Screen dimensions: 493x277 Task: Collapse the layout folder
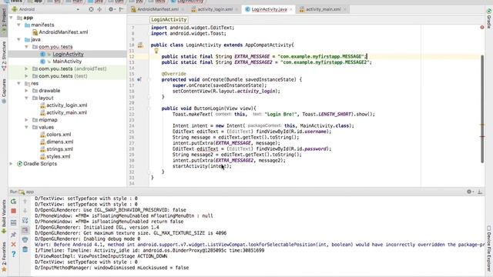[x=26, y=98]
